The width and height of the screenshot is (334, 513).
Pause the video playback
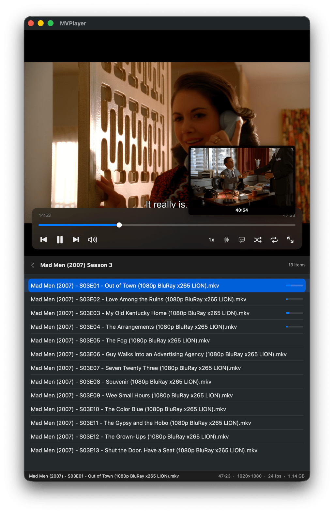(x=60, y=240)
